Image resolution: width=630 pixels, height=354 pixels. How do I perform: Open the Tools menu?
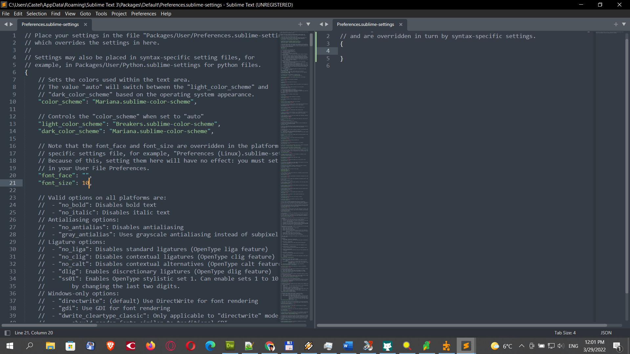point(101,13)
